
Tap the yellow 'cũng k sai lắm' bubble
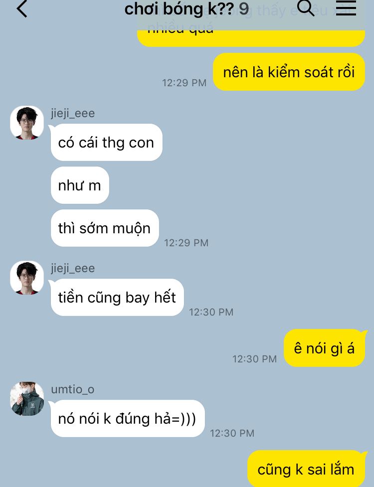(307, 469)
